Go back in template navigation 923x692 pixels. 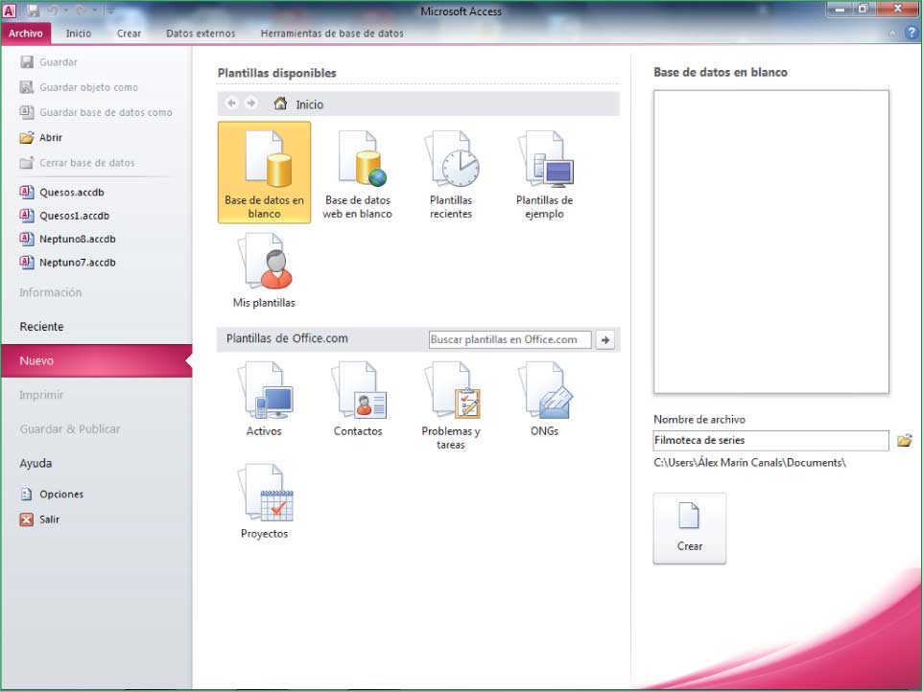(232, 104)
